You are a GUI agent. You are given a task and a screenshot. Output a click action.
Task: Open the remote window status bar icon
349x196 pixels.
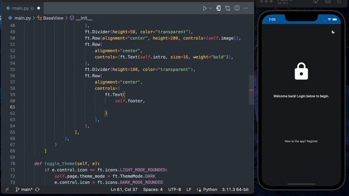[7, 189]
